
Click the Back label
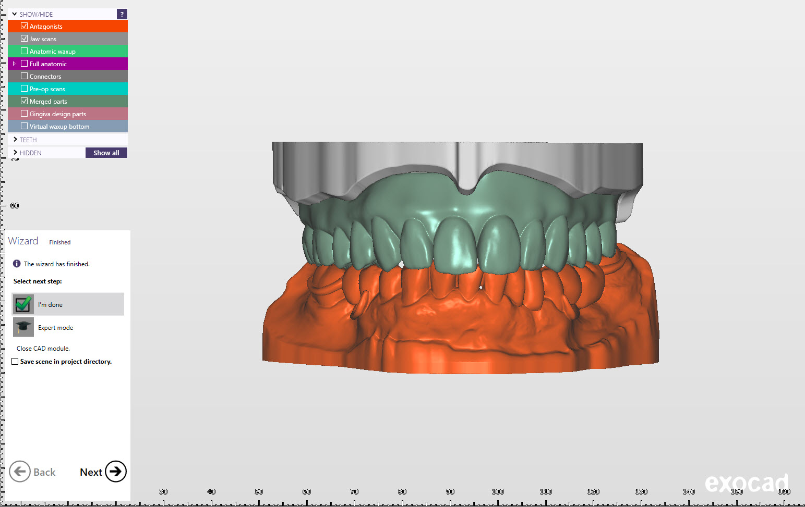pyautogui.click(x=44, y=472)
